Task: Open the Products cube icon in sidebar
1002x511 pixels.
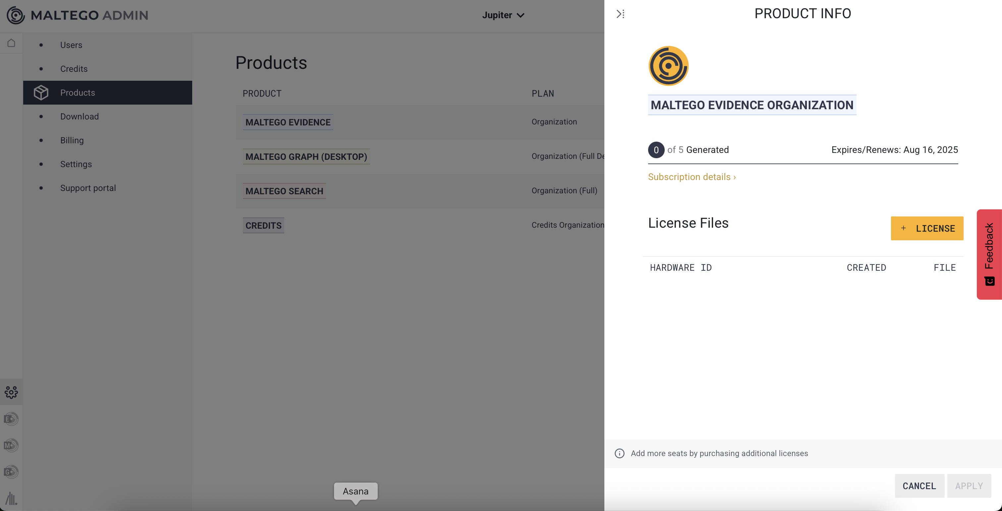Action: (x=41, y=92)
